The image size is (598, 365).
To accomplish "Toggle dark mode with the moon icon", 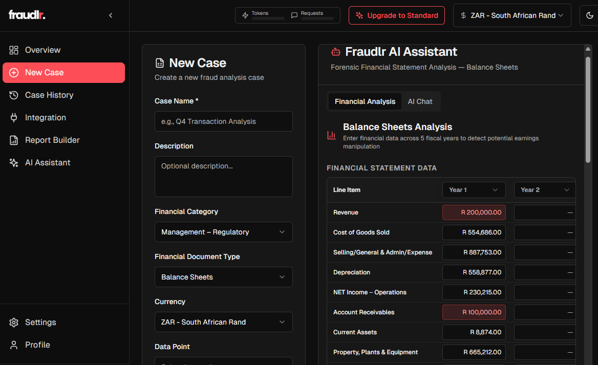I will [x=590, y=15].
